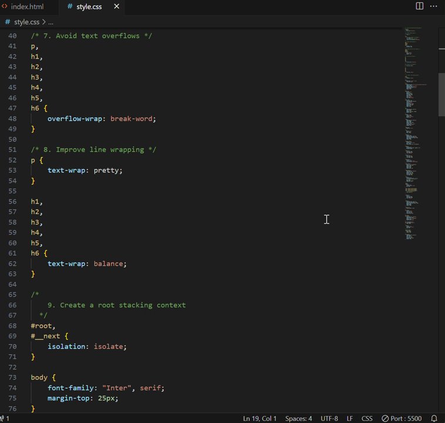Click line number 48 in gutter
This screenshot has width=445, height=423.
pyautogui.click(x=12, y=119)
